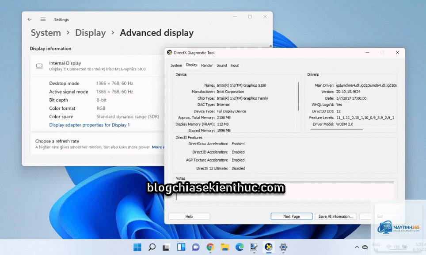Open Task View on the taskbar

(166, 247)
